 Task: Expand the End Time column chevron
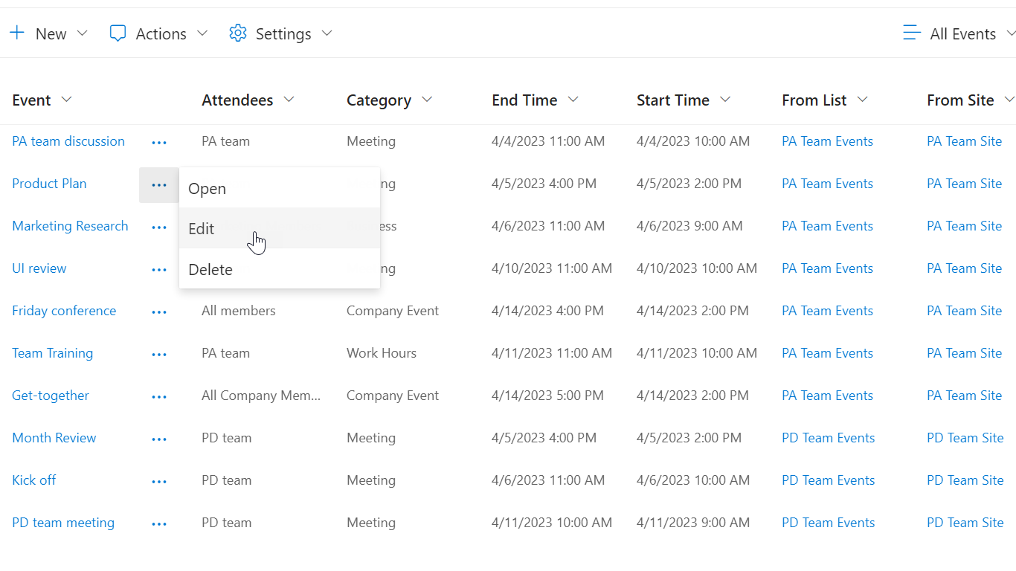[573, 100]
